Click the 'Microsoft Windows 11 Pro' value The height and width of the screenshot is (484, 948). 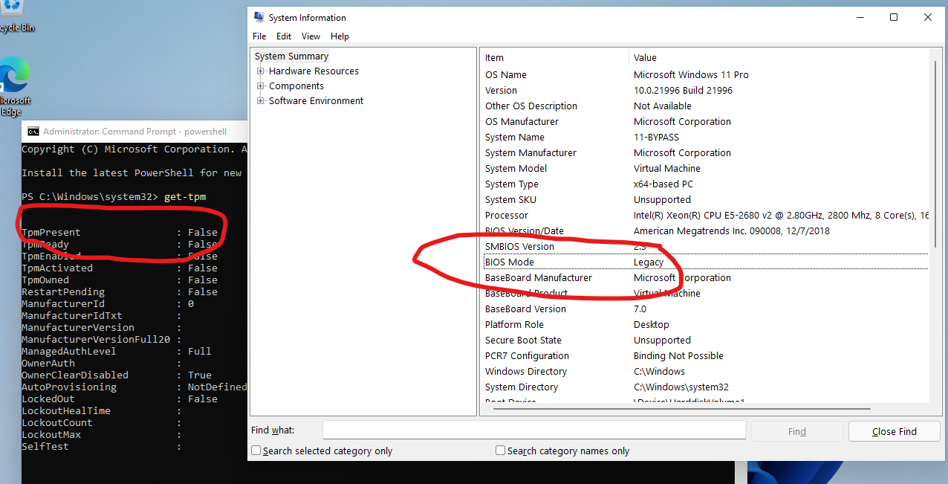691,75
